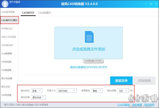Open DWG DXF互转 sidebar item
The width and height of the screenshot is (159, 108).
[9, 37]
